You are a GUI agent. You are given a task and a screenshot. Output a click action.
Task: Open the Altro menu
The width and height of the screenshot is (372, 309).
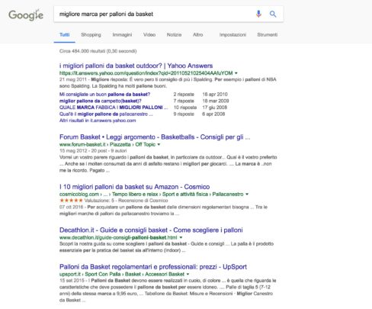coord(198,35)
